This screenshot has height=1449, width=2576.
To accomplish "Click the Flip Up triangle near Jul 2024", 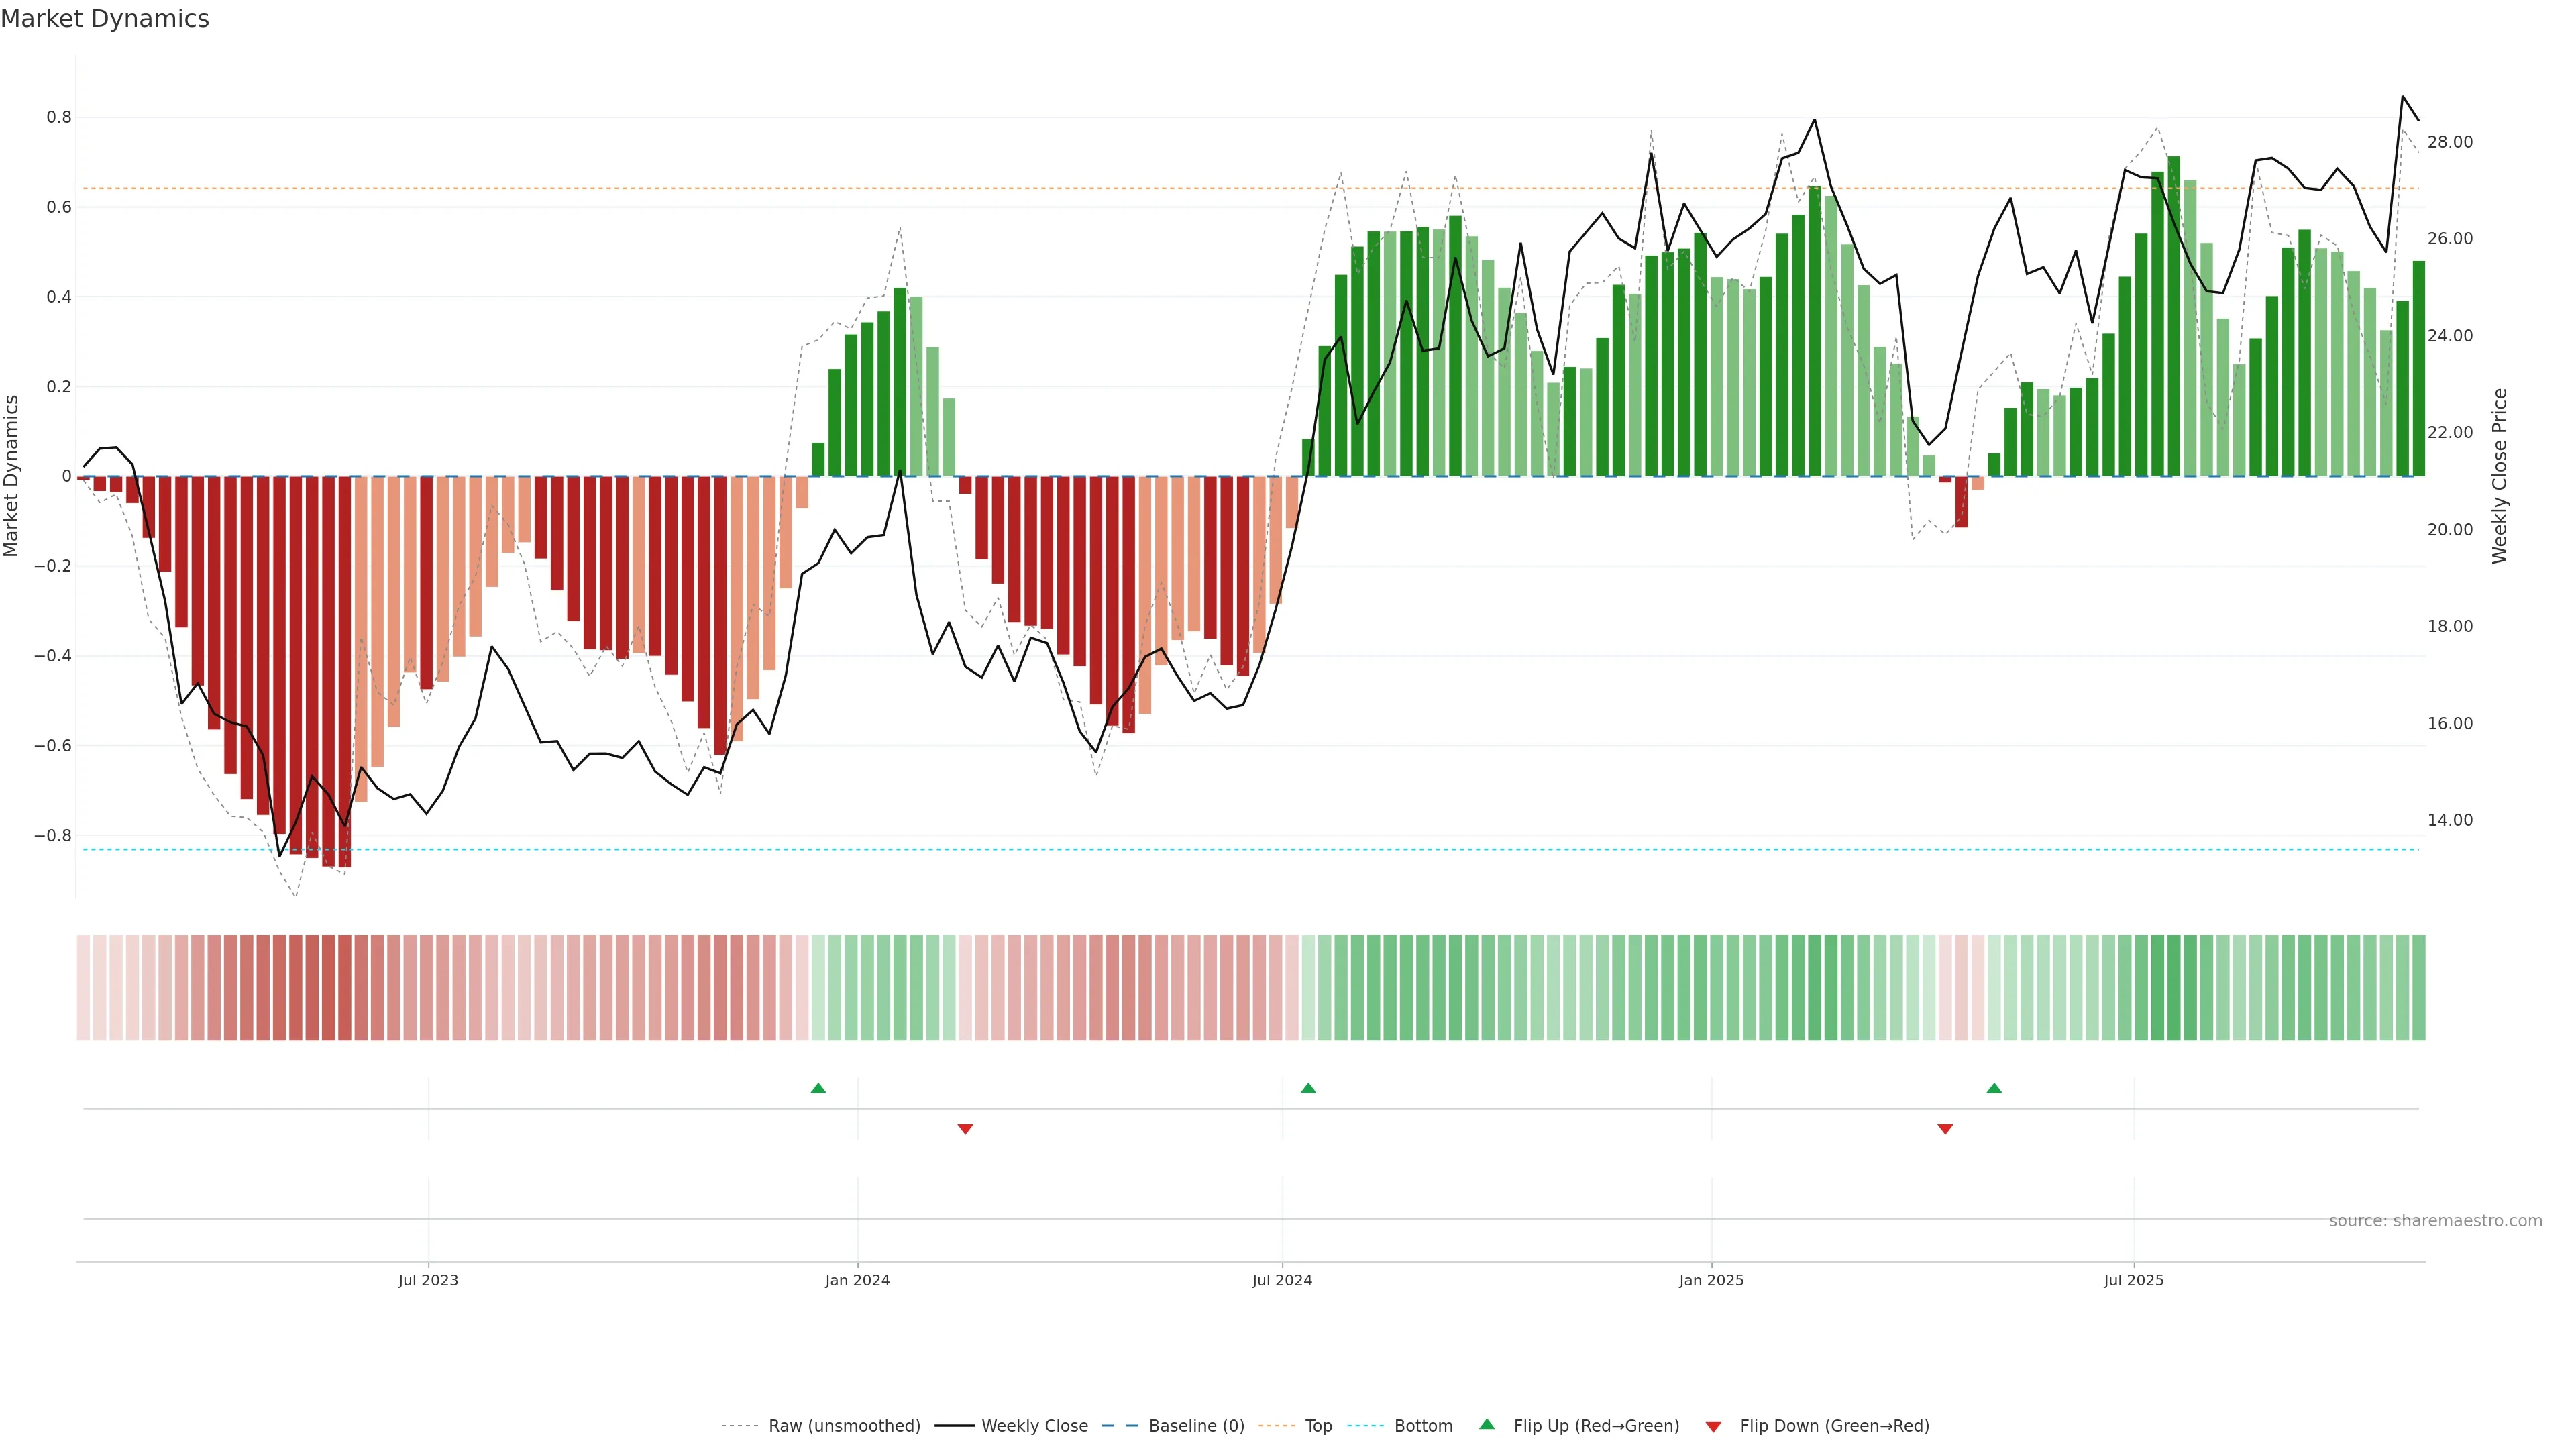I will [1308, 1088].
